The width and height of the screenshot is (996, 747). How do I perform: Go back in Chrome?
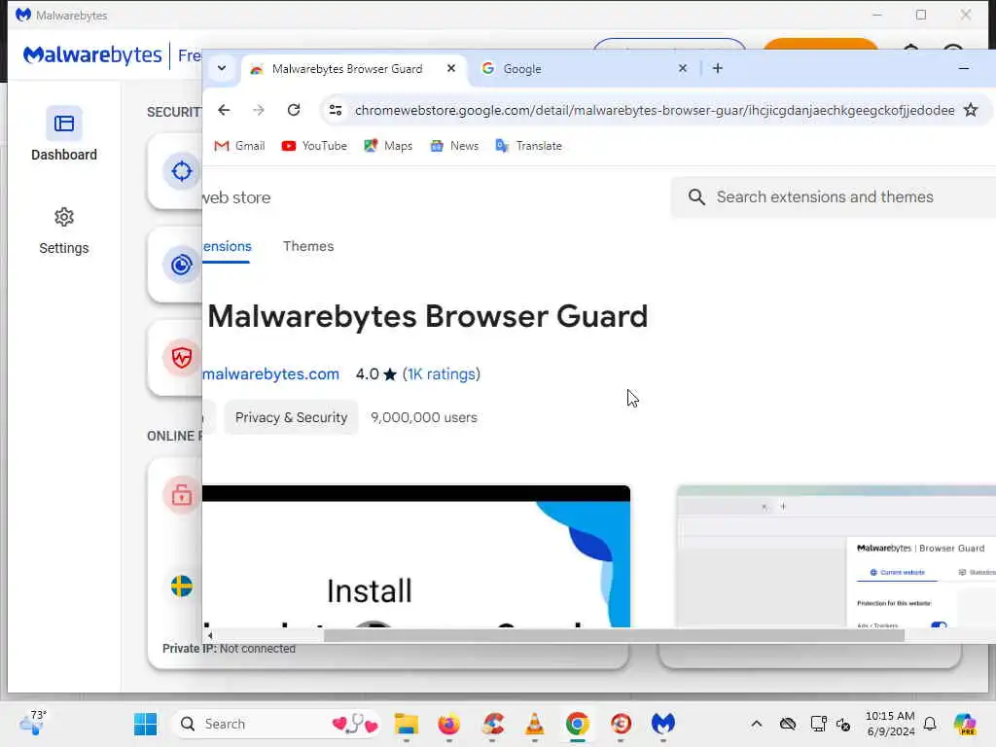(224, 110)
